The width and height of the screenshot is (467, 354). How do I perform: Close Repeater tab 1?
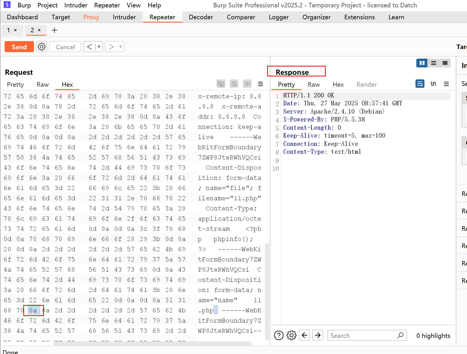click(15, 30)
